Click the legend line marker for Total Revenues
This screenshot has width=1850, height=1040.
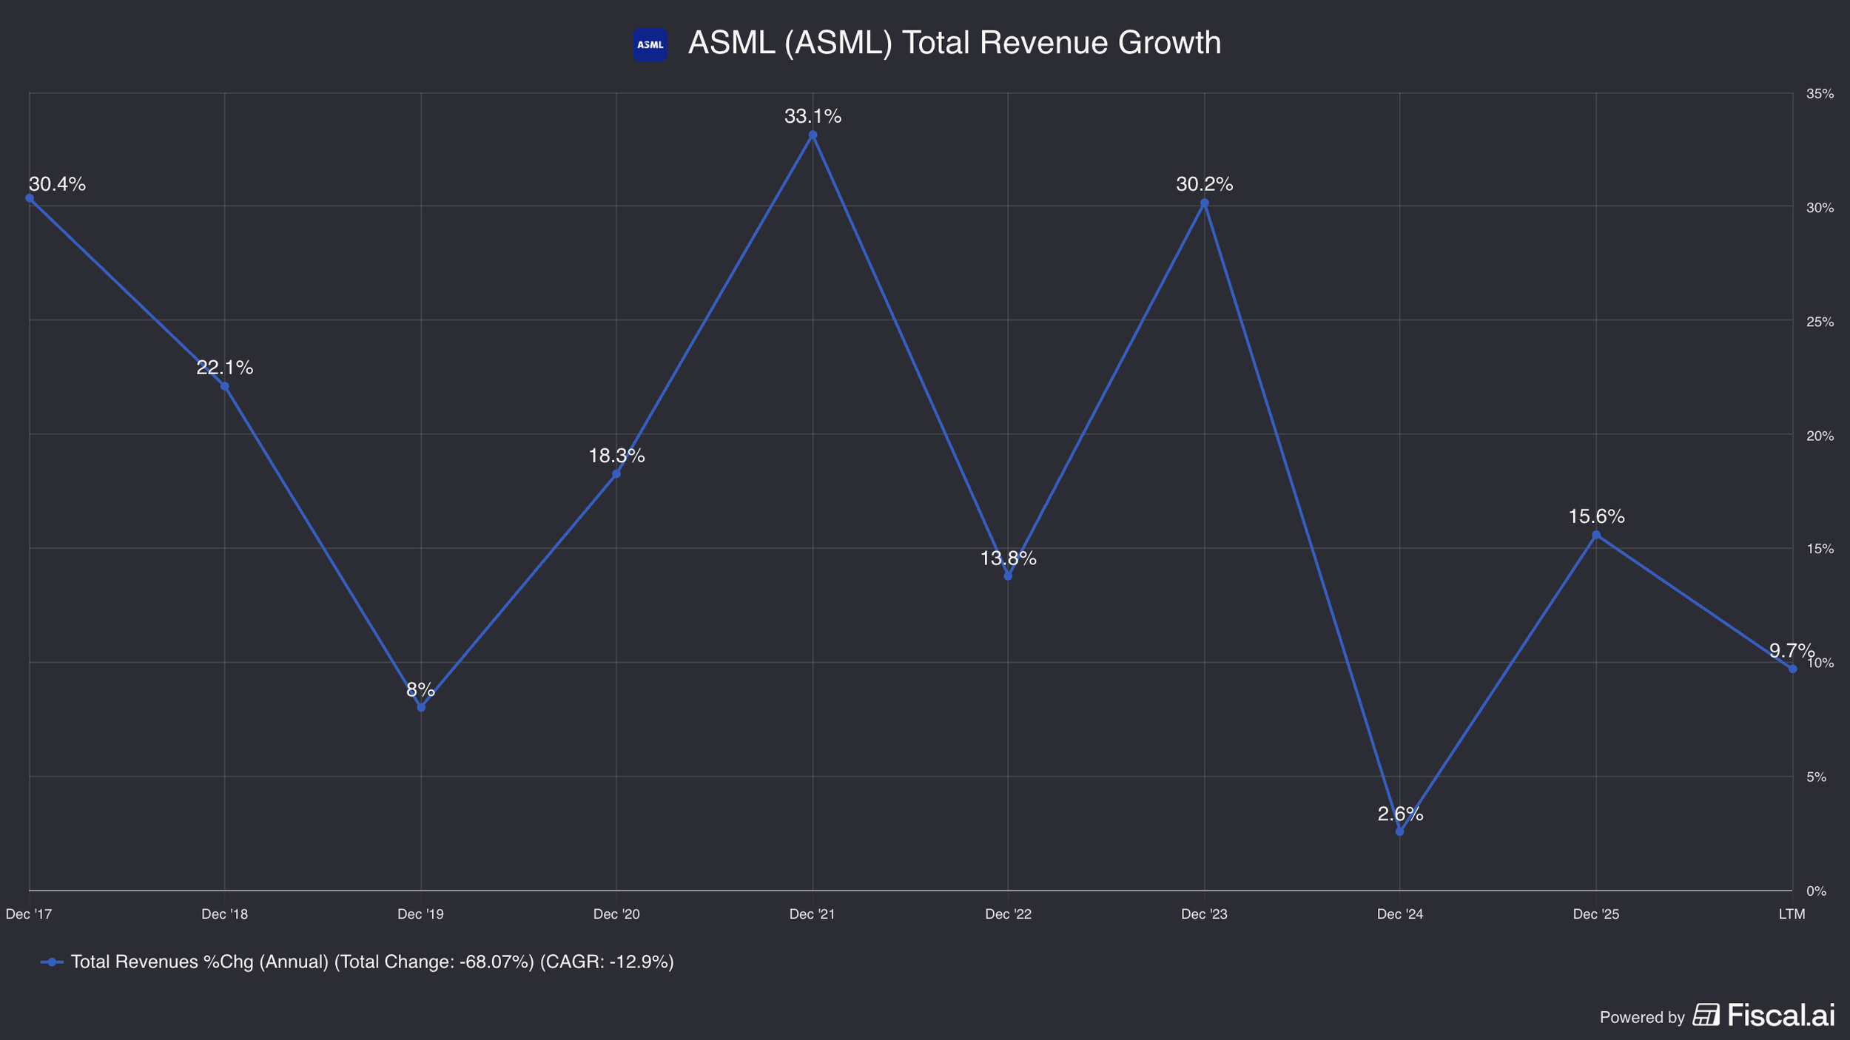tap(52, 962)
